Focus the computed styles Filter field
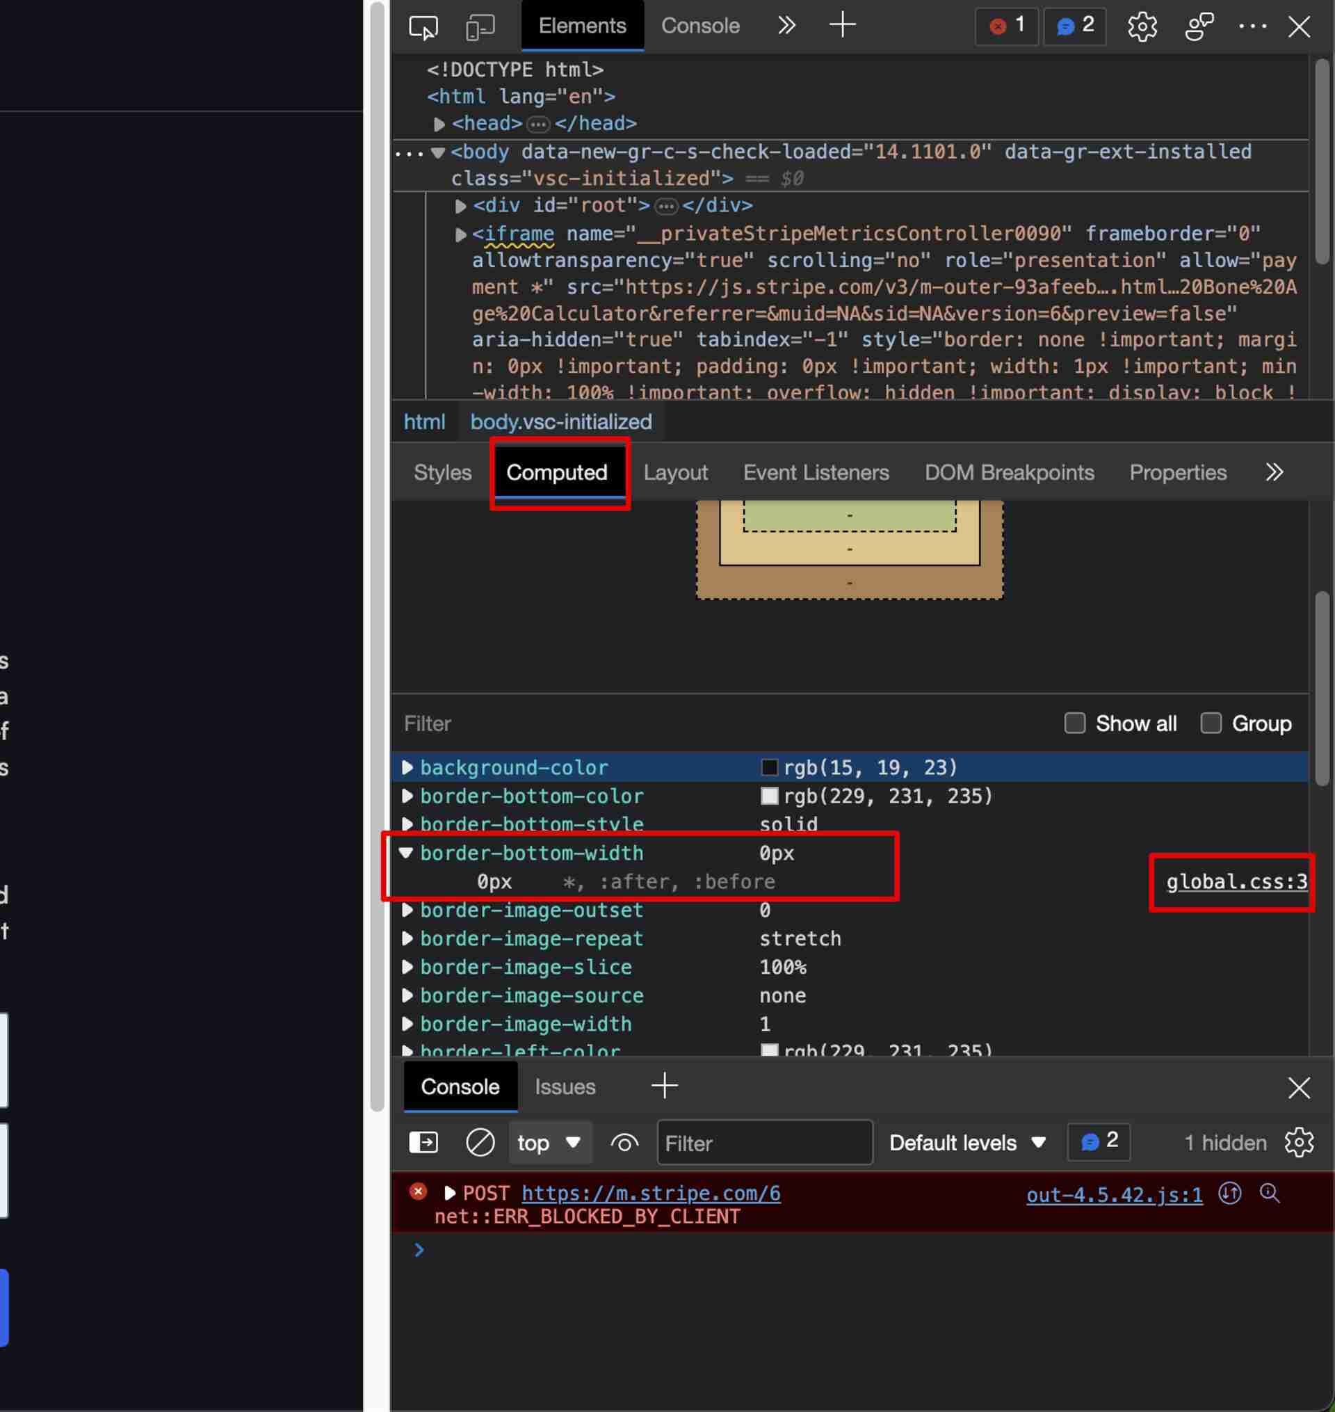1335x1412 pixels. [x=726, y=723]
